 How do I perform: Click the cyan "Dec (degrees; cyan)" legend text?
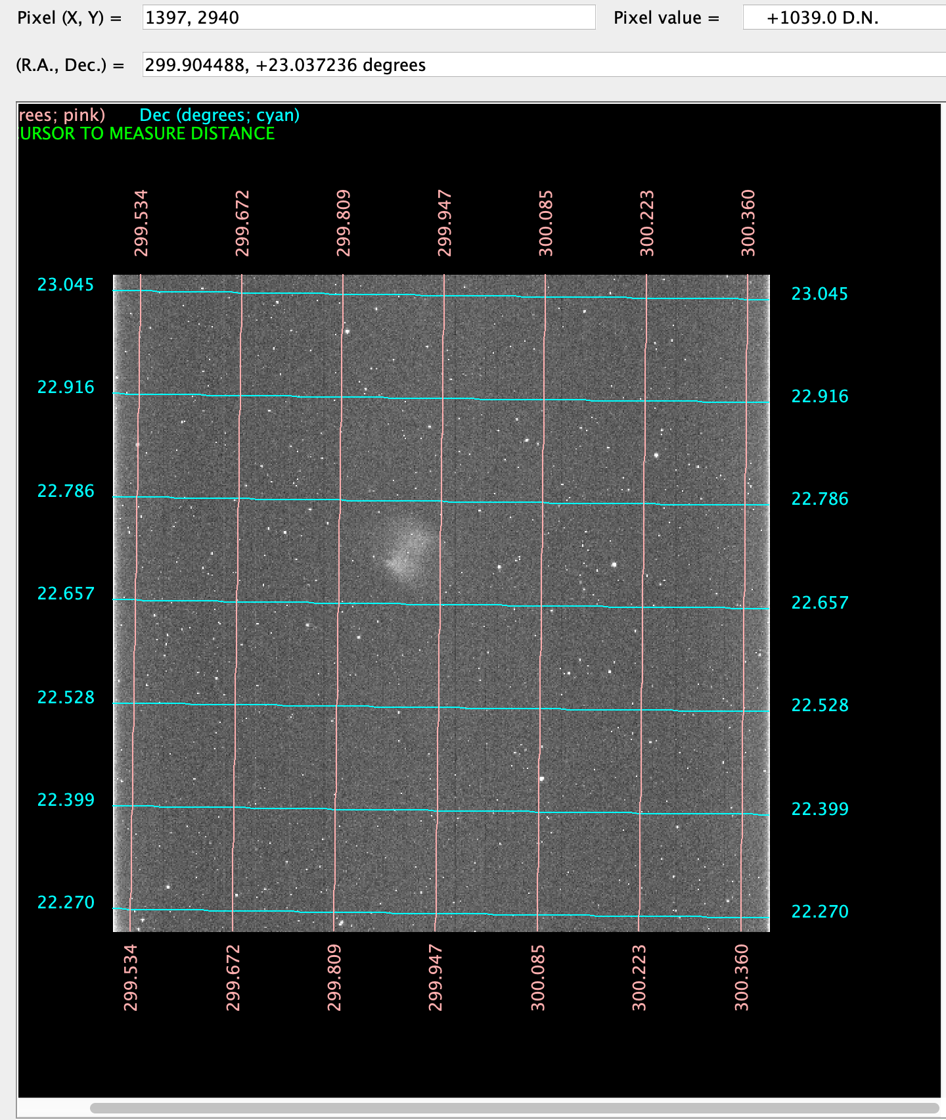click(x=219, y=115)
